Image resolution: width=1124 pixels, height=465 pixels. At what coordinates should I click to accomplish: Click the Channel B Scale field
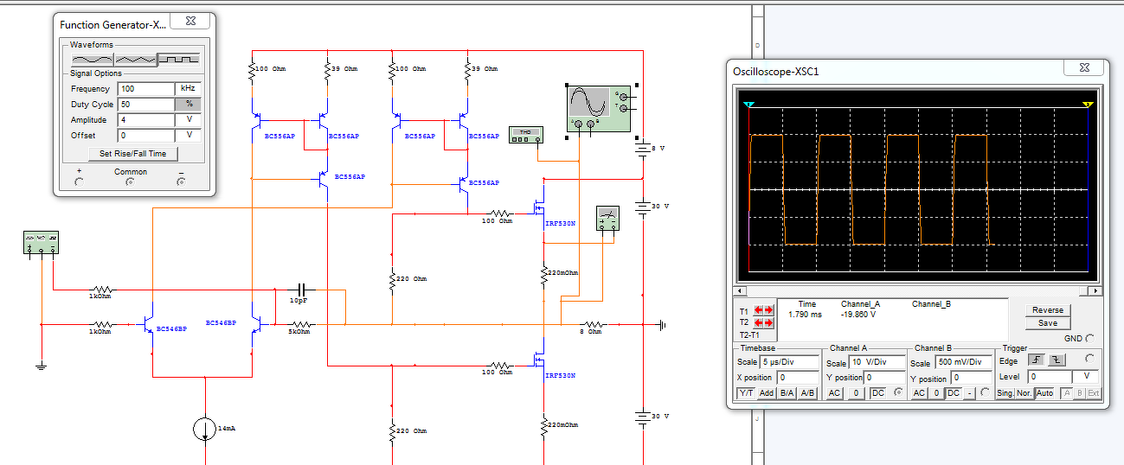(x=964, y=363)
